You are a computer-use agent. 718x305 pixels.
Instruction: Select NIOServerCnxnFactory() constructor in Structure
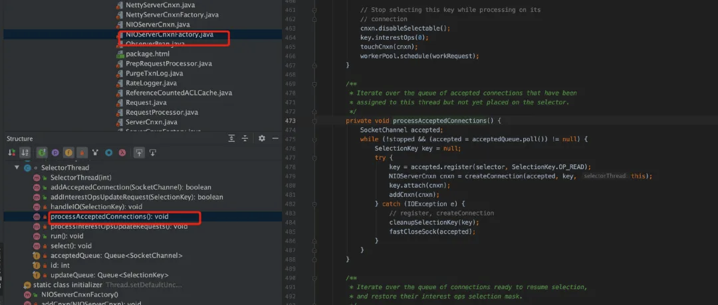tap(79, 295)
